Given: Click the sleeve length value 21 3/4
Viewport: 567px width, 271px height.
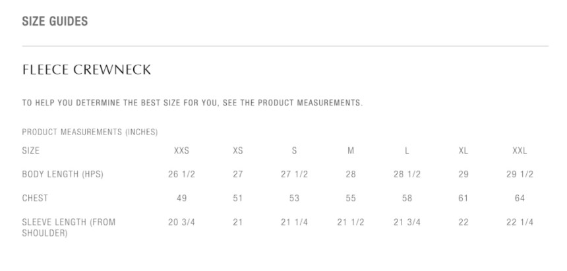Looking at the screenshot, I should [x=407, y=222].
